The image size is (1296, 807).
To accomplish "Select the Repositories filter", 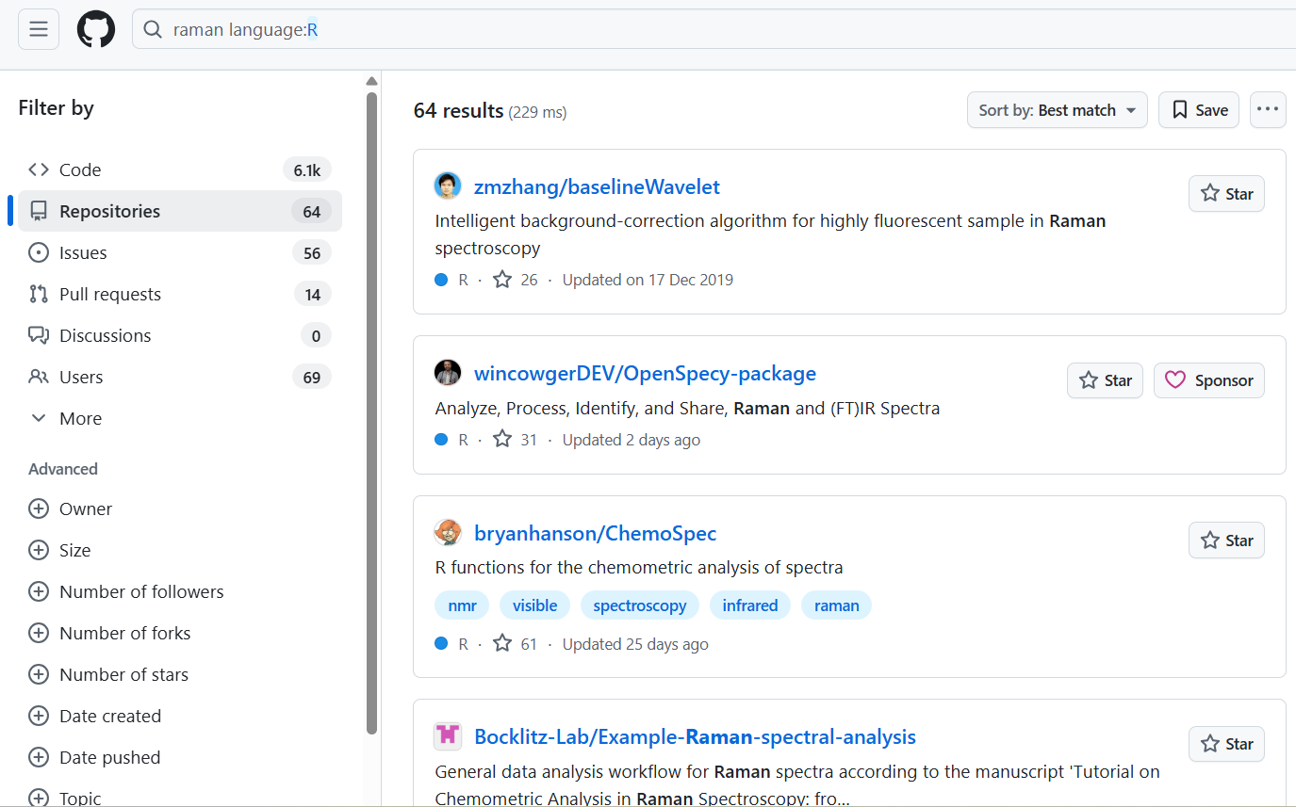I will coord(180,211).
